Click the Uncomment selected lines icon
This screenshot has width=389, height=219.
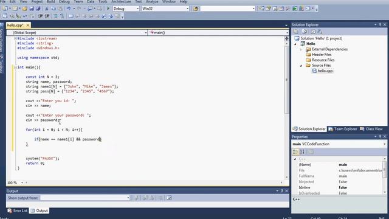pos(62,16)
